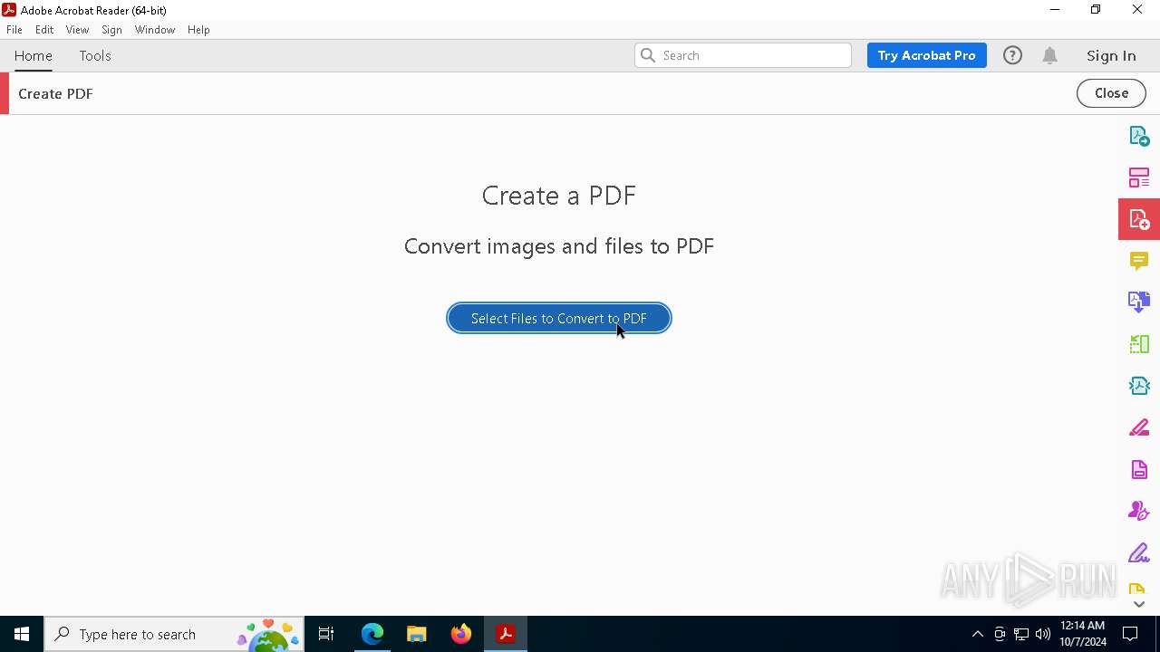Launch Microsoft Edge from taskbar
Viewport: 1160px width, 652px height.
coord(372,634)
